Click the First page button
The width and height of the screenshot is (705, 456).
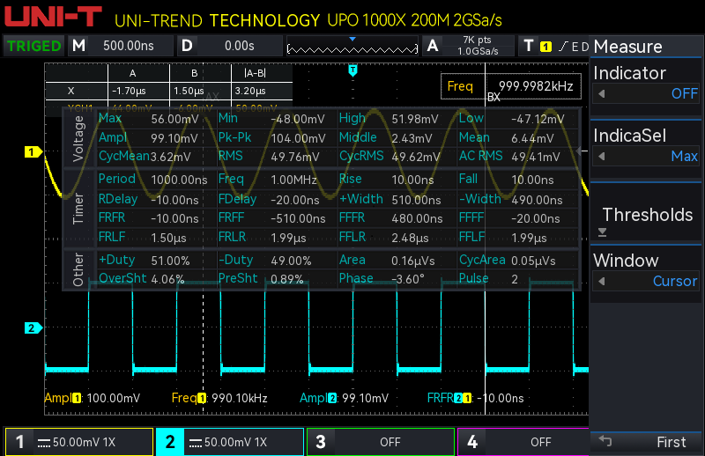pyautogui.click(x=670, y=442)
